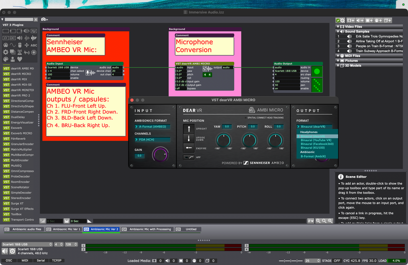
Task: Toggle the HPF high-pass filter switch
Action: pyautogui.click(x=188, y=157)
